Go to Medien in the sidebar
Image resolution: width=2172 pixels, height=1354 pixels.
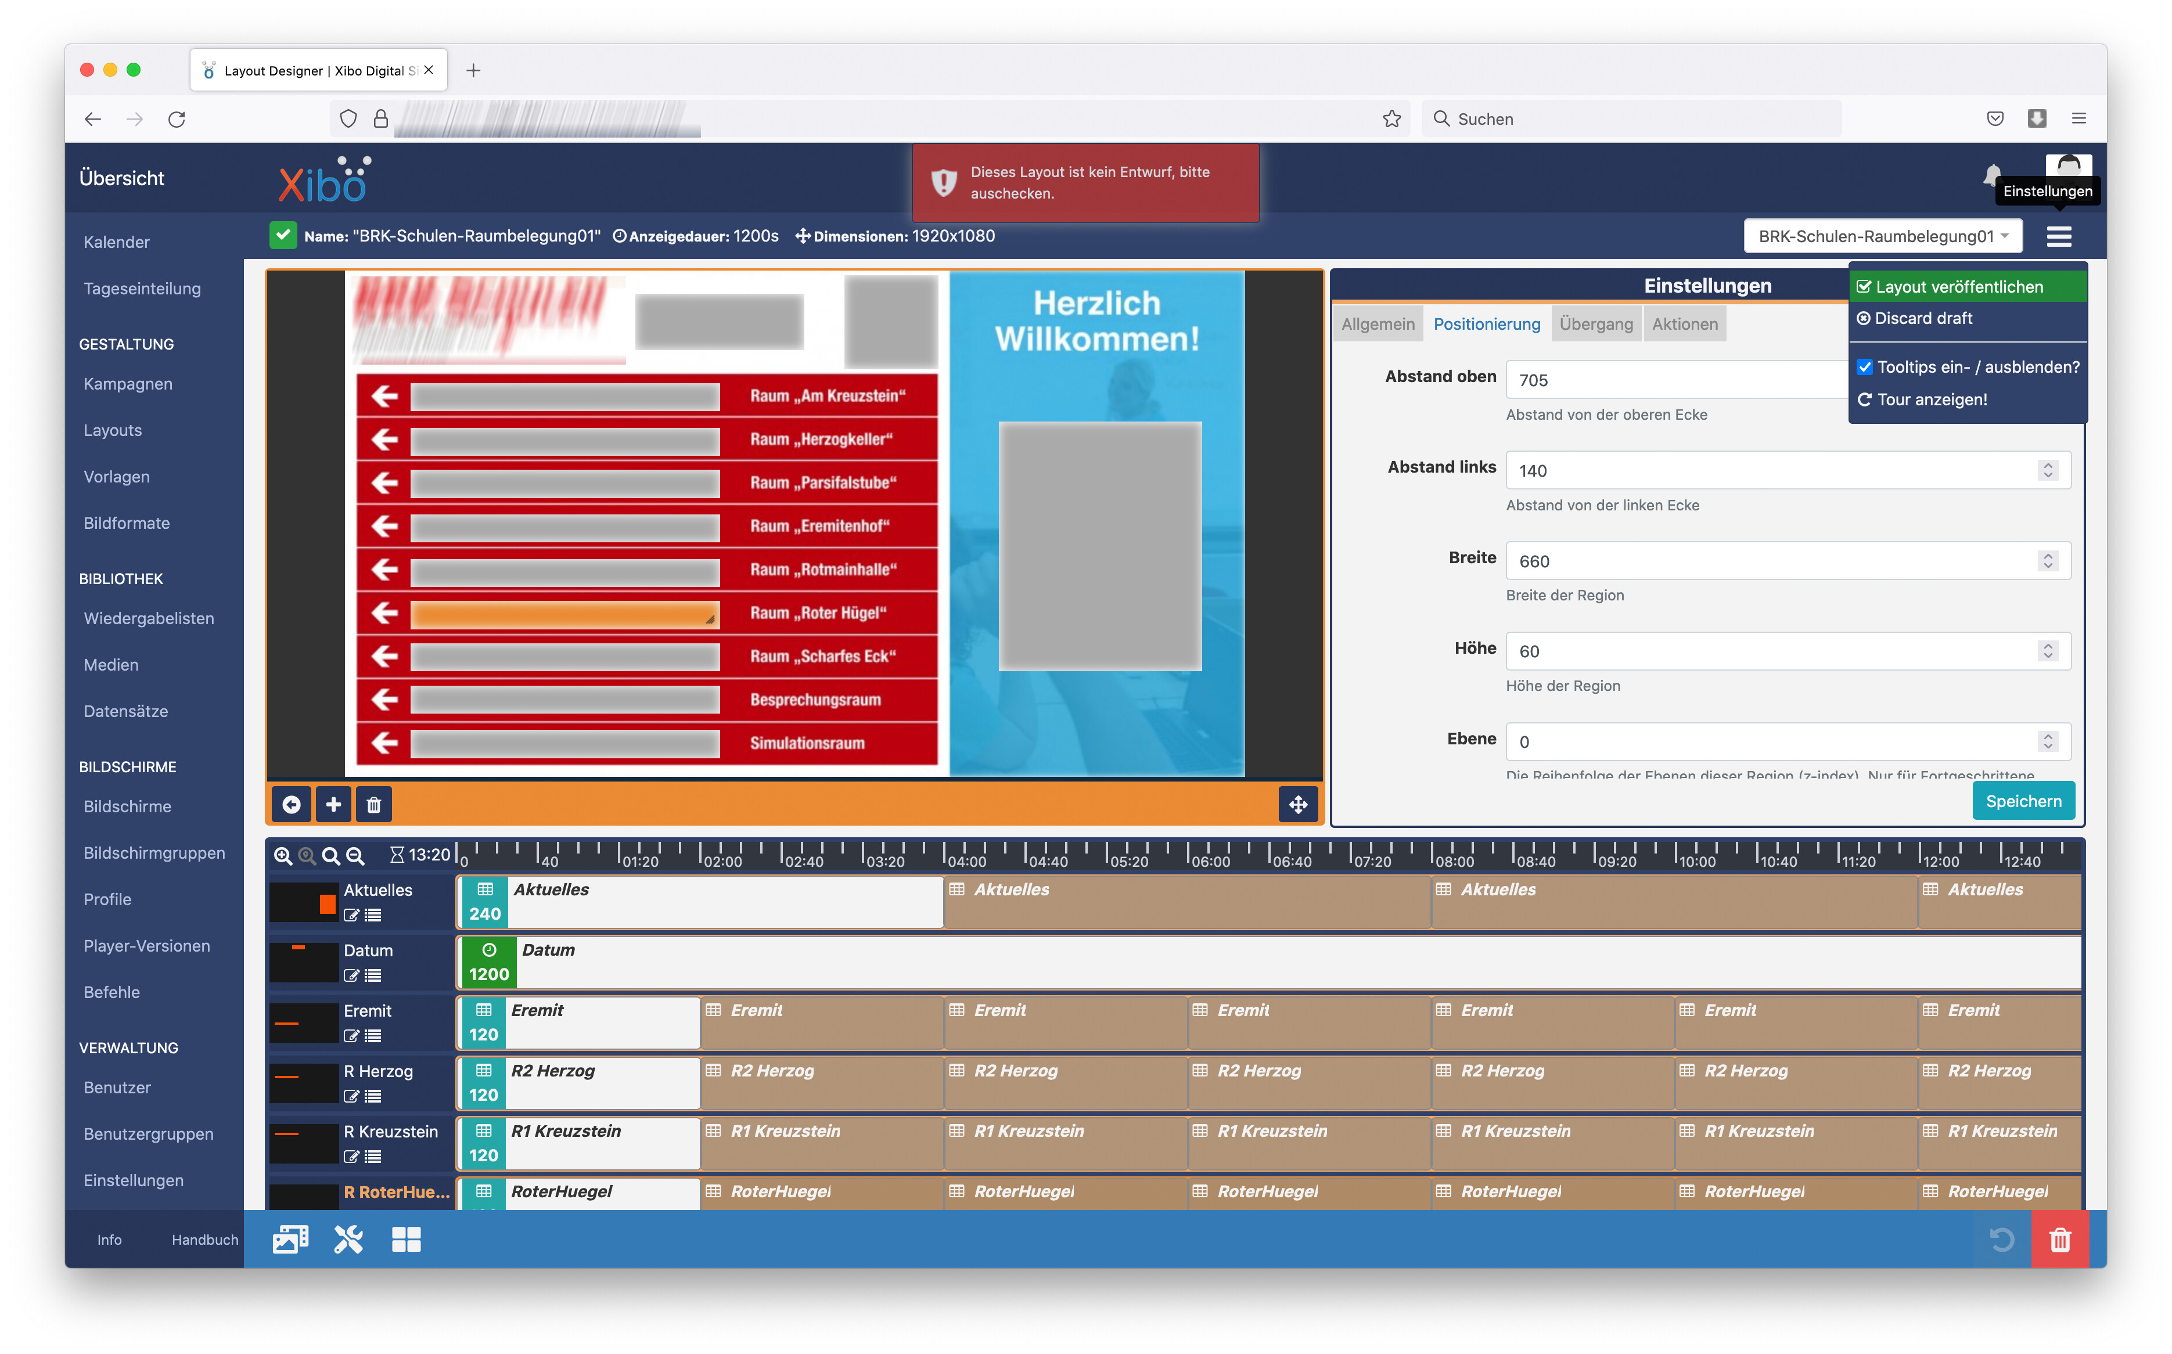(x=111, y=664)
